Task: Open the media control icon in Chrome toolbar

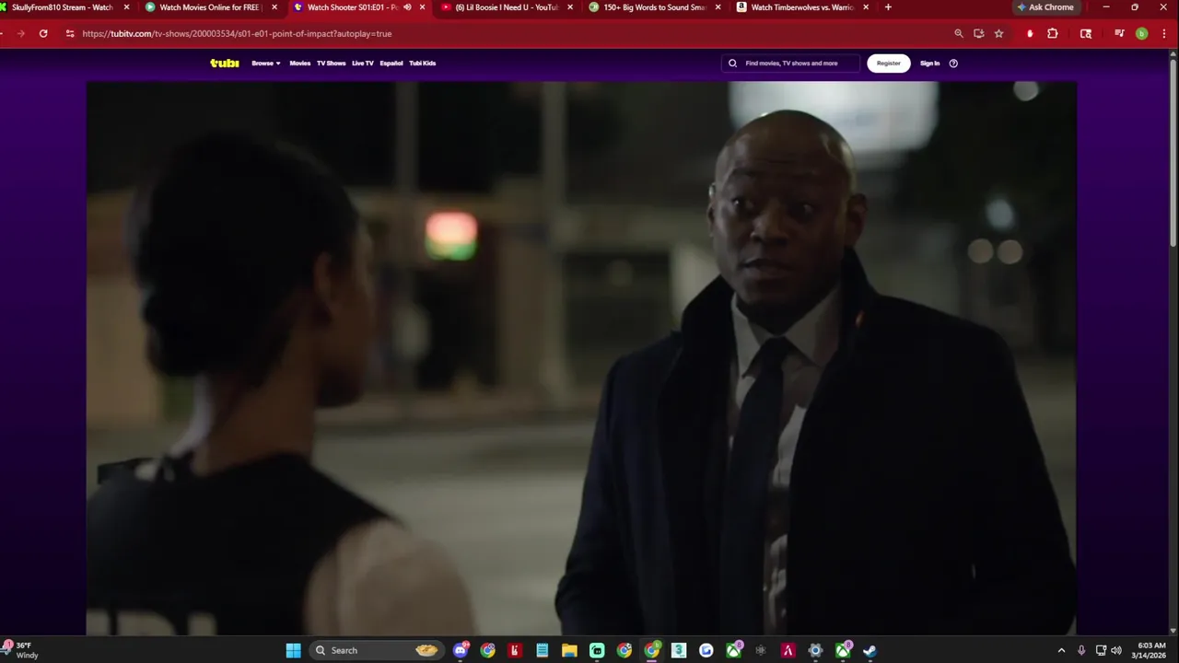Action: [1119, 33]
